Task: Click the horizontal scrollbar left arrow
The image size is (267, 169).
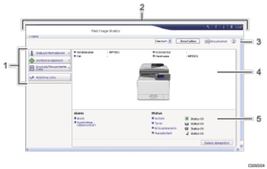Action: (28, 149)
